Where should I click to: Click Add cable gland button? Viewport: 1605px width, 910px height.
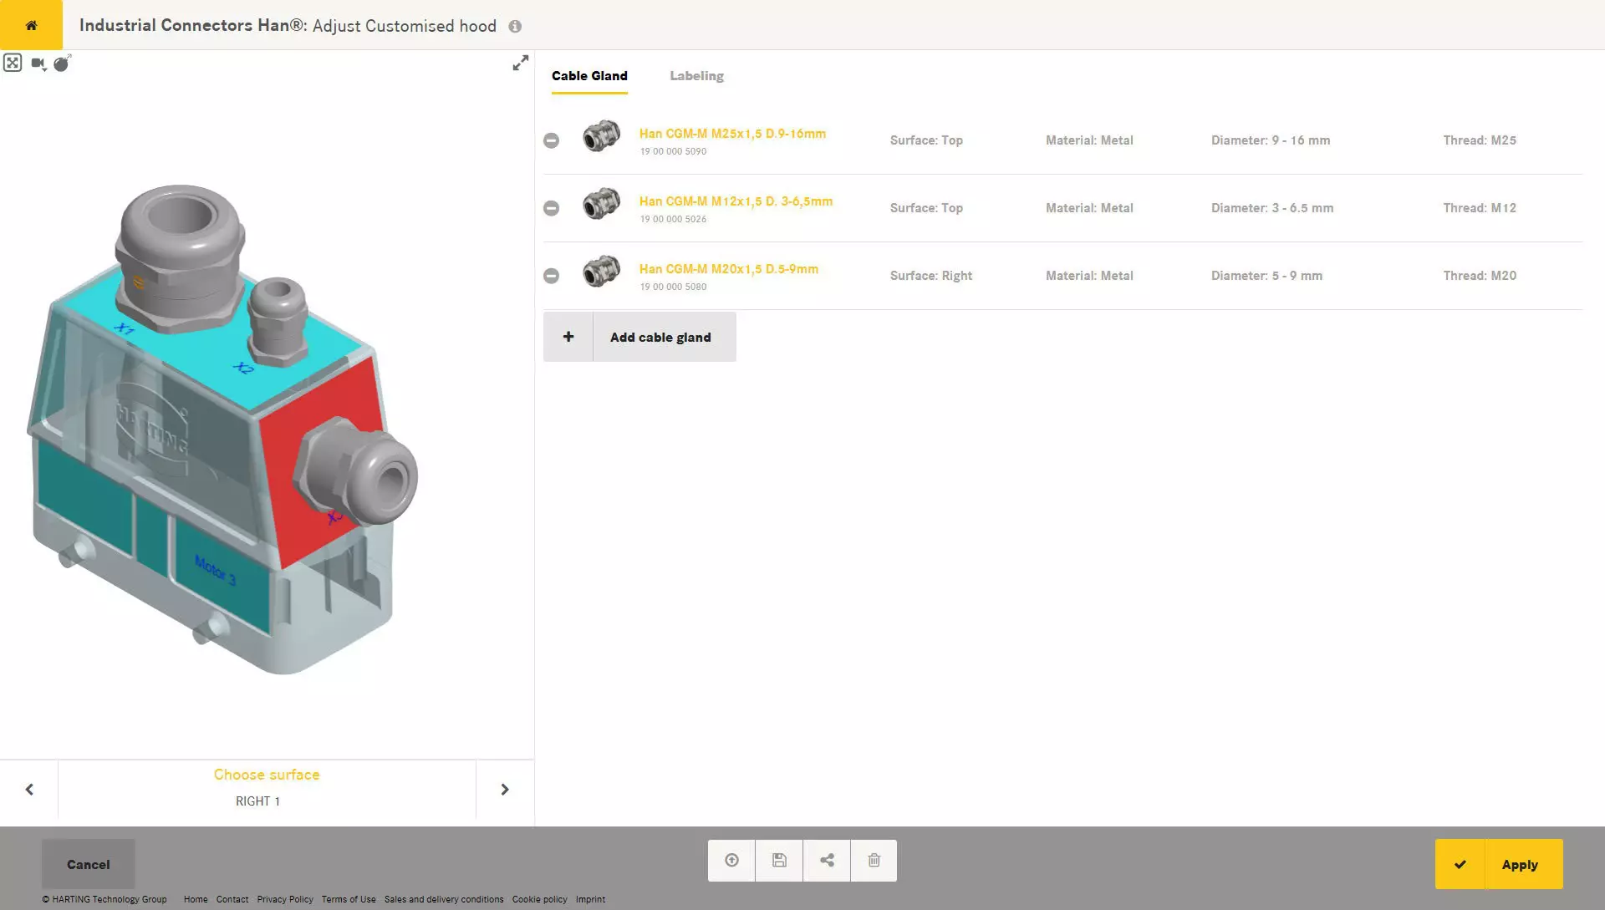point(639,336)
